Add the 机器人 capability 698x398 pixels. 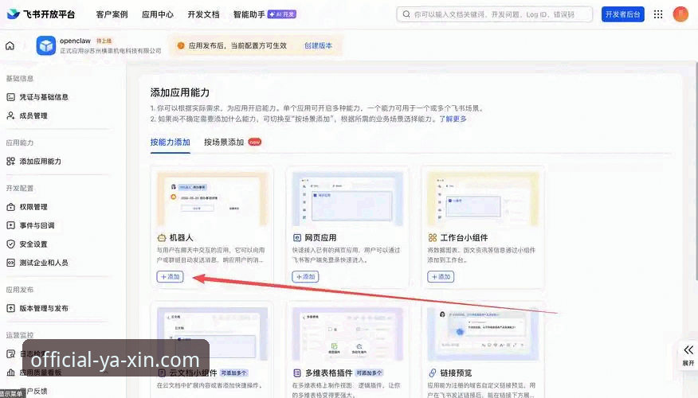click(170, 276)
